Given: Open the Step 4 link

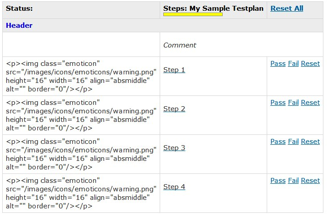Looking at the screenshot, I should (x=174, y=187).
